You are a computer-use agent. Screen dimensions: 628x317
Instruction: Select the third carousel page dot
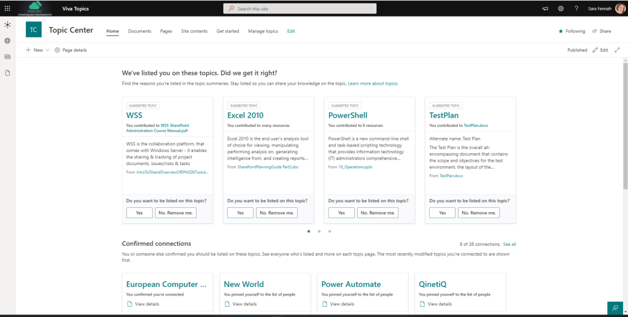click(x=330, y=231)
